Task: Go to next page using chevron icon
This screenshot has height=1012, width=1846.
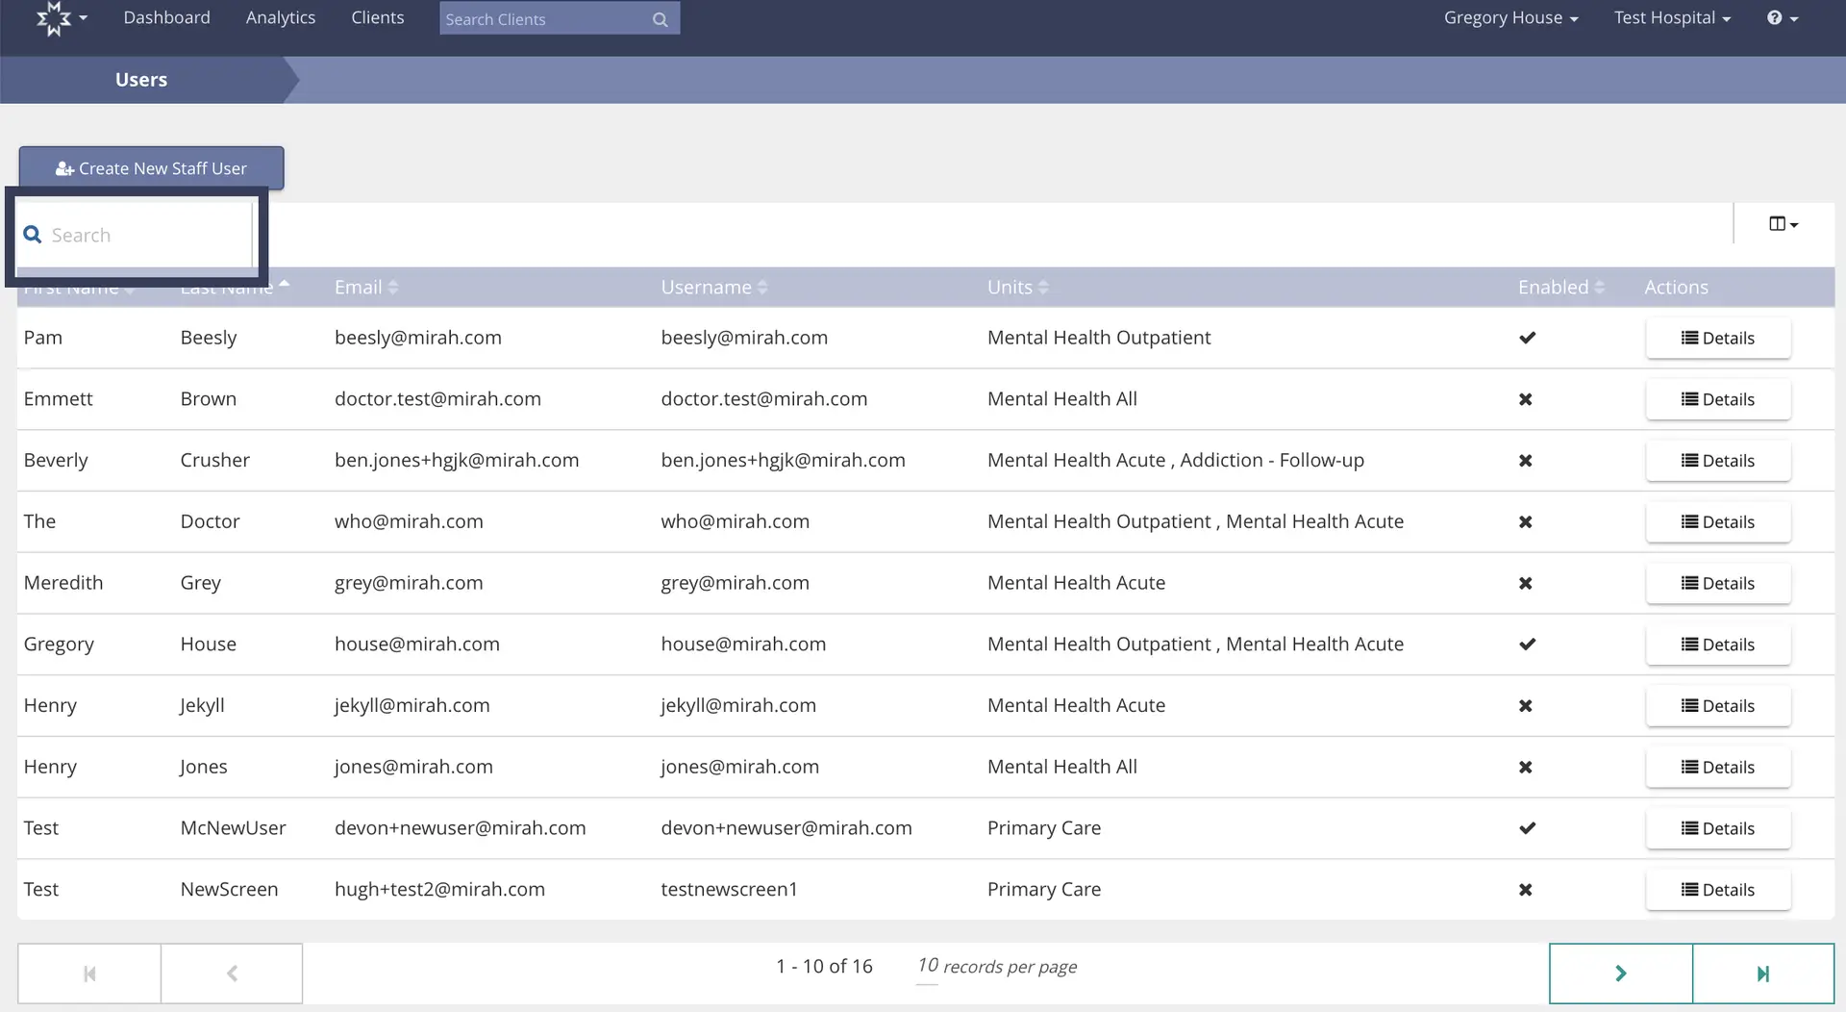Action: [1620, 973]
